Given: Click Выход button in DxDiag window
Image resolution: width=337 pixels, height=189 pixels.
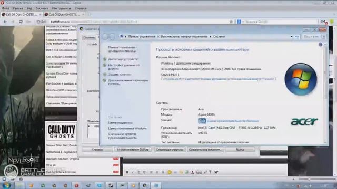Looking at the screenshot, I should tap(240, 150).
